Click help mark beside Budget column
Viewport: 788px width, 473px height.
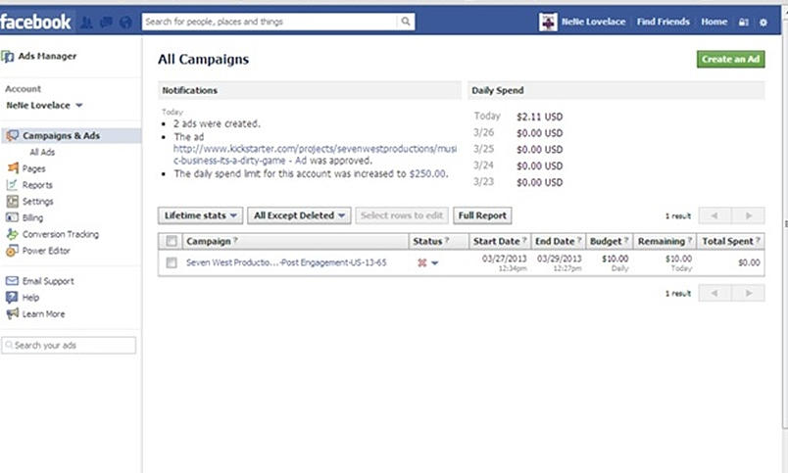coord(626,241)
